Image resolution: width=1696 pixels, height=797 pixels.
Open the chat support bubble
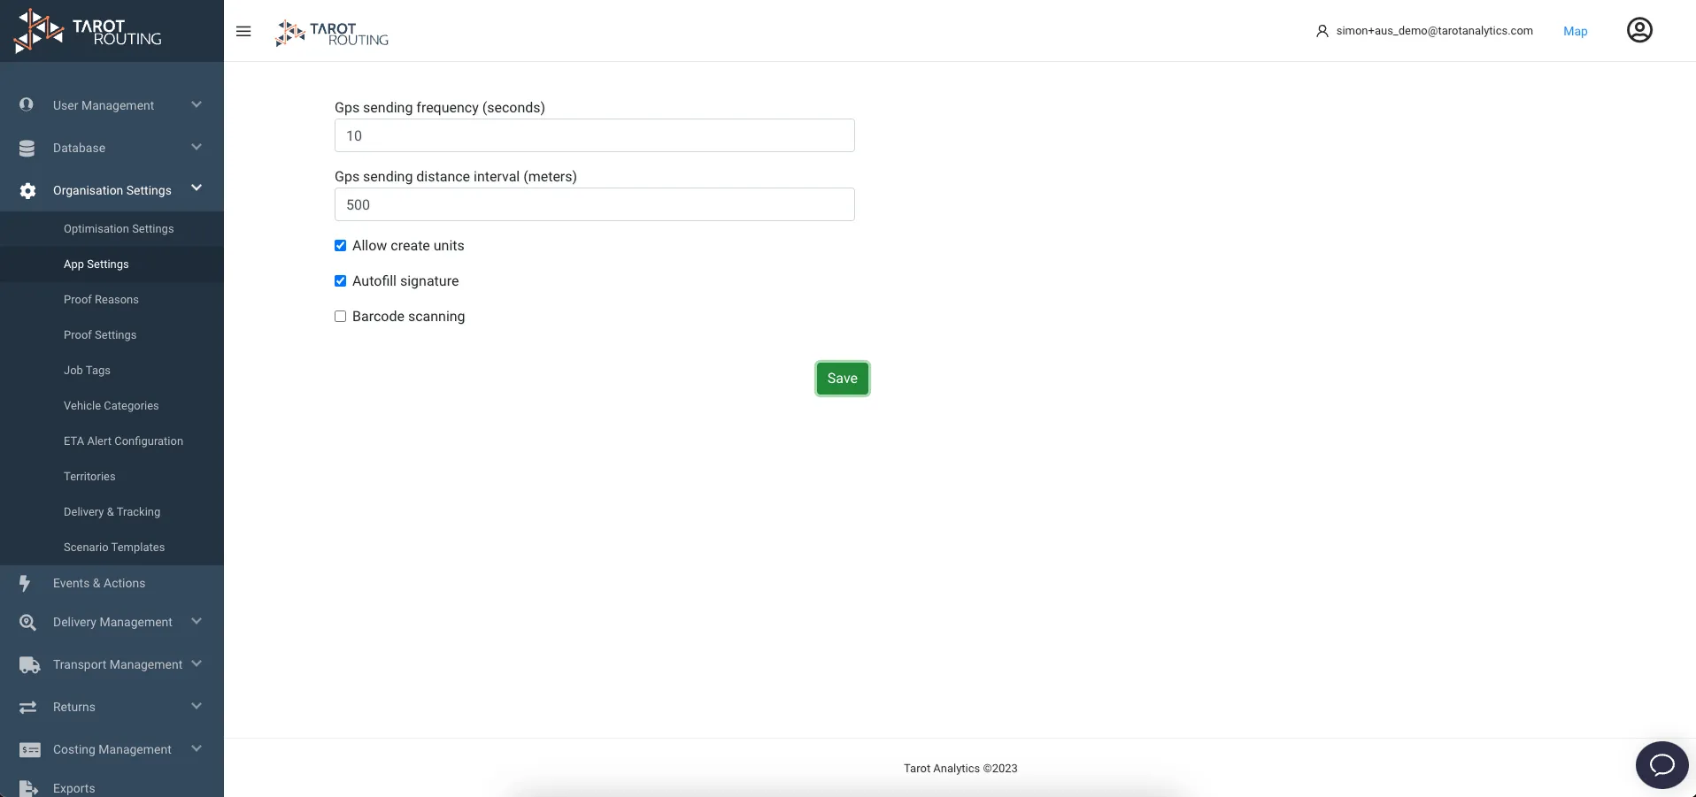coord(1661,764)
